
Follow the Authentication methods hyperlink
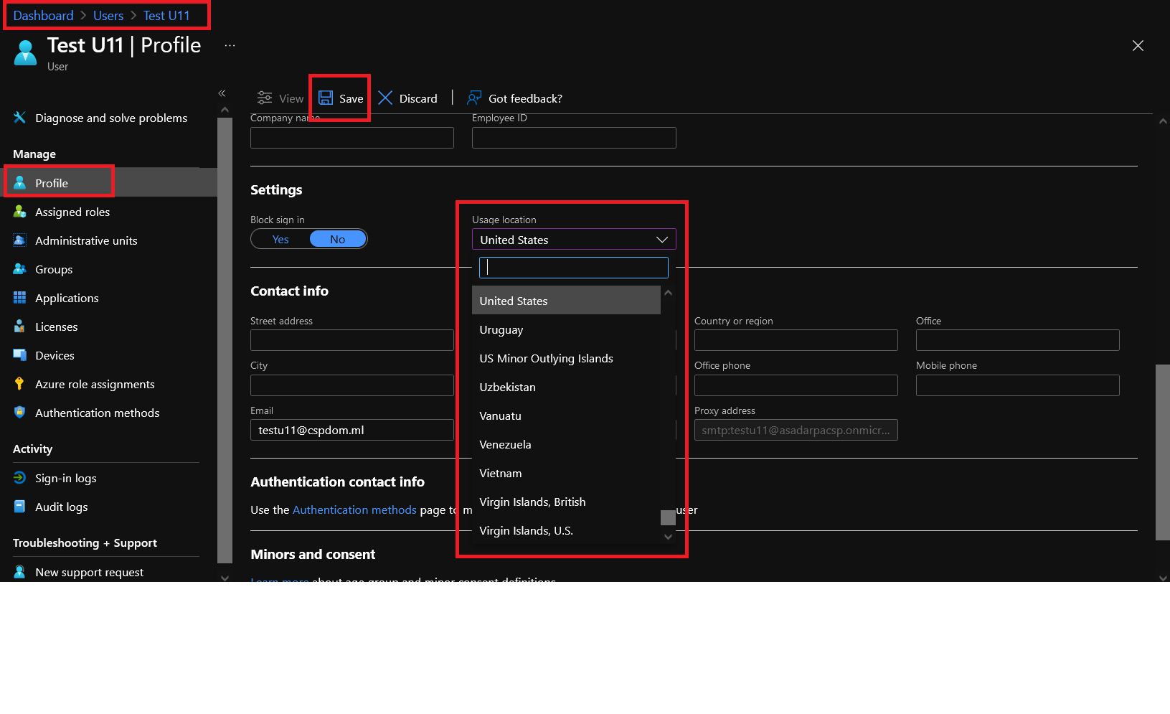354,509
